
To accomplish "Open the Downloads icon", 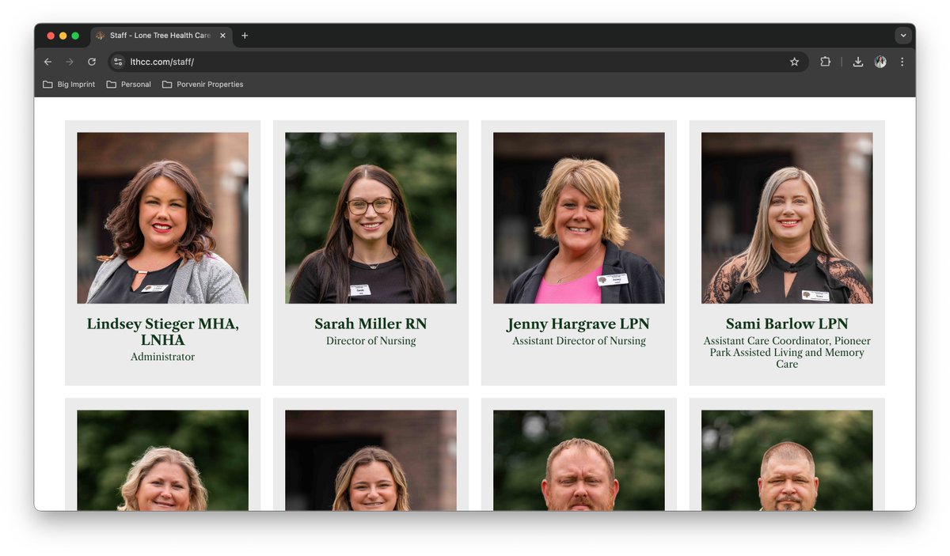I will [x=857, y=62].
